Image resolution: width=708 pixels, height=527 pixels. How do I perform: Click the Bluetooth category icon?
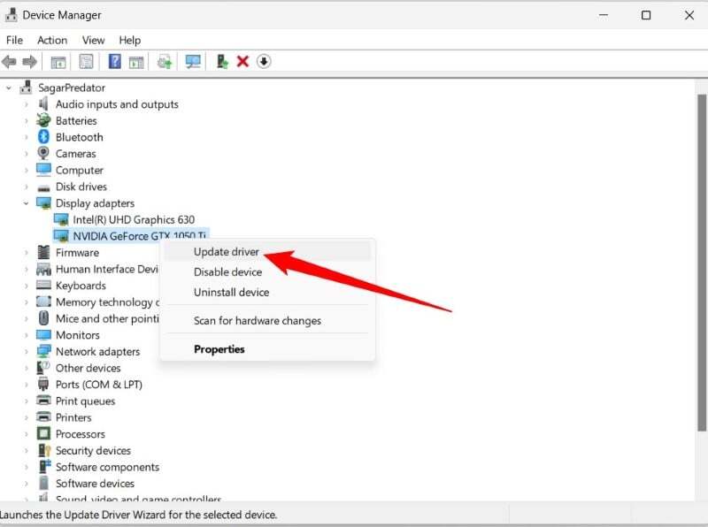click(x=43, y=137)
